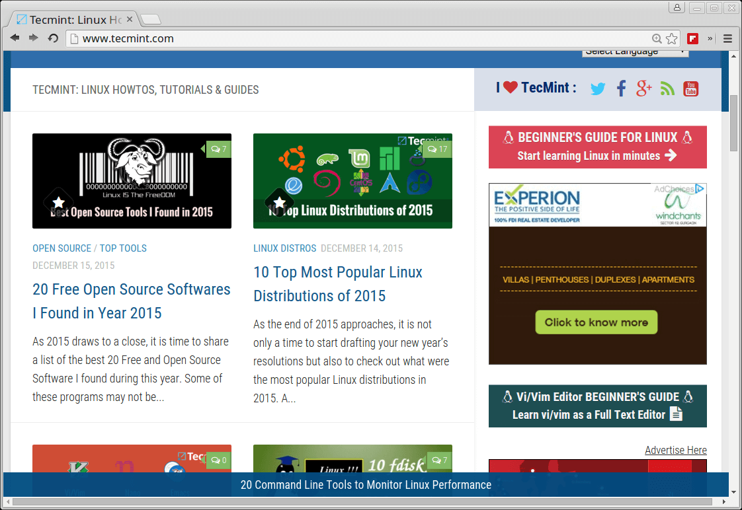Bookmark the page with star icon

tap(671, 39)
